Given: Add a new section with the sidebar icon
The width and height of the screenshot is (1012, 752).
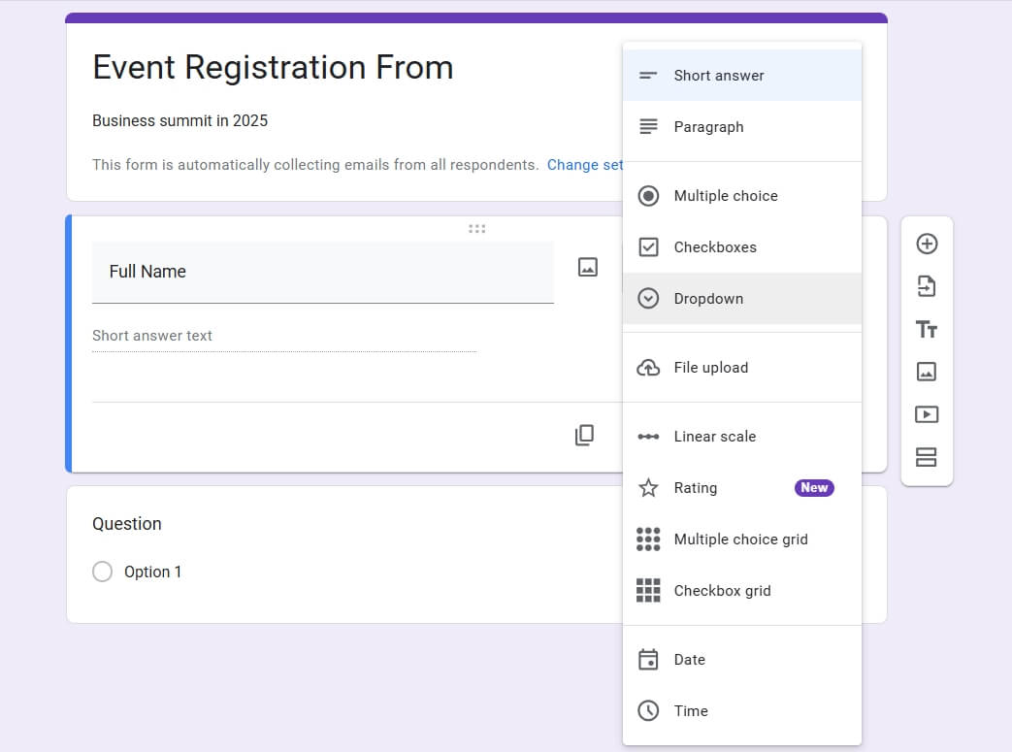Looking at the screenshot, I should (x=927, y=457).
